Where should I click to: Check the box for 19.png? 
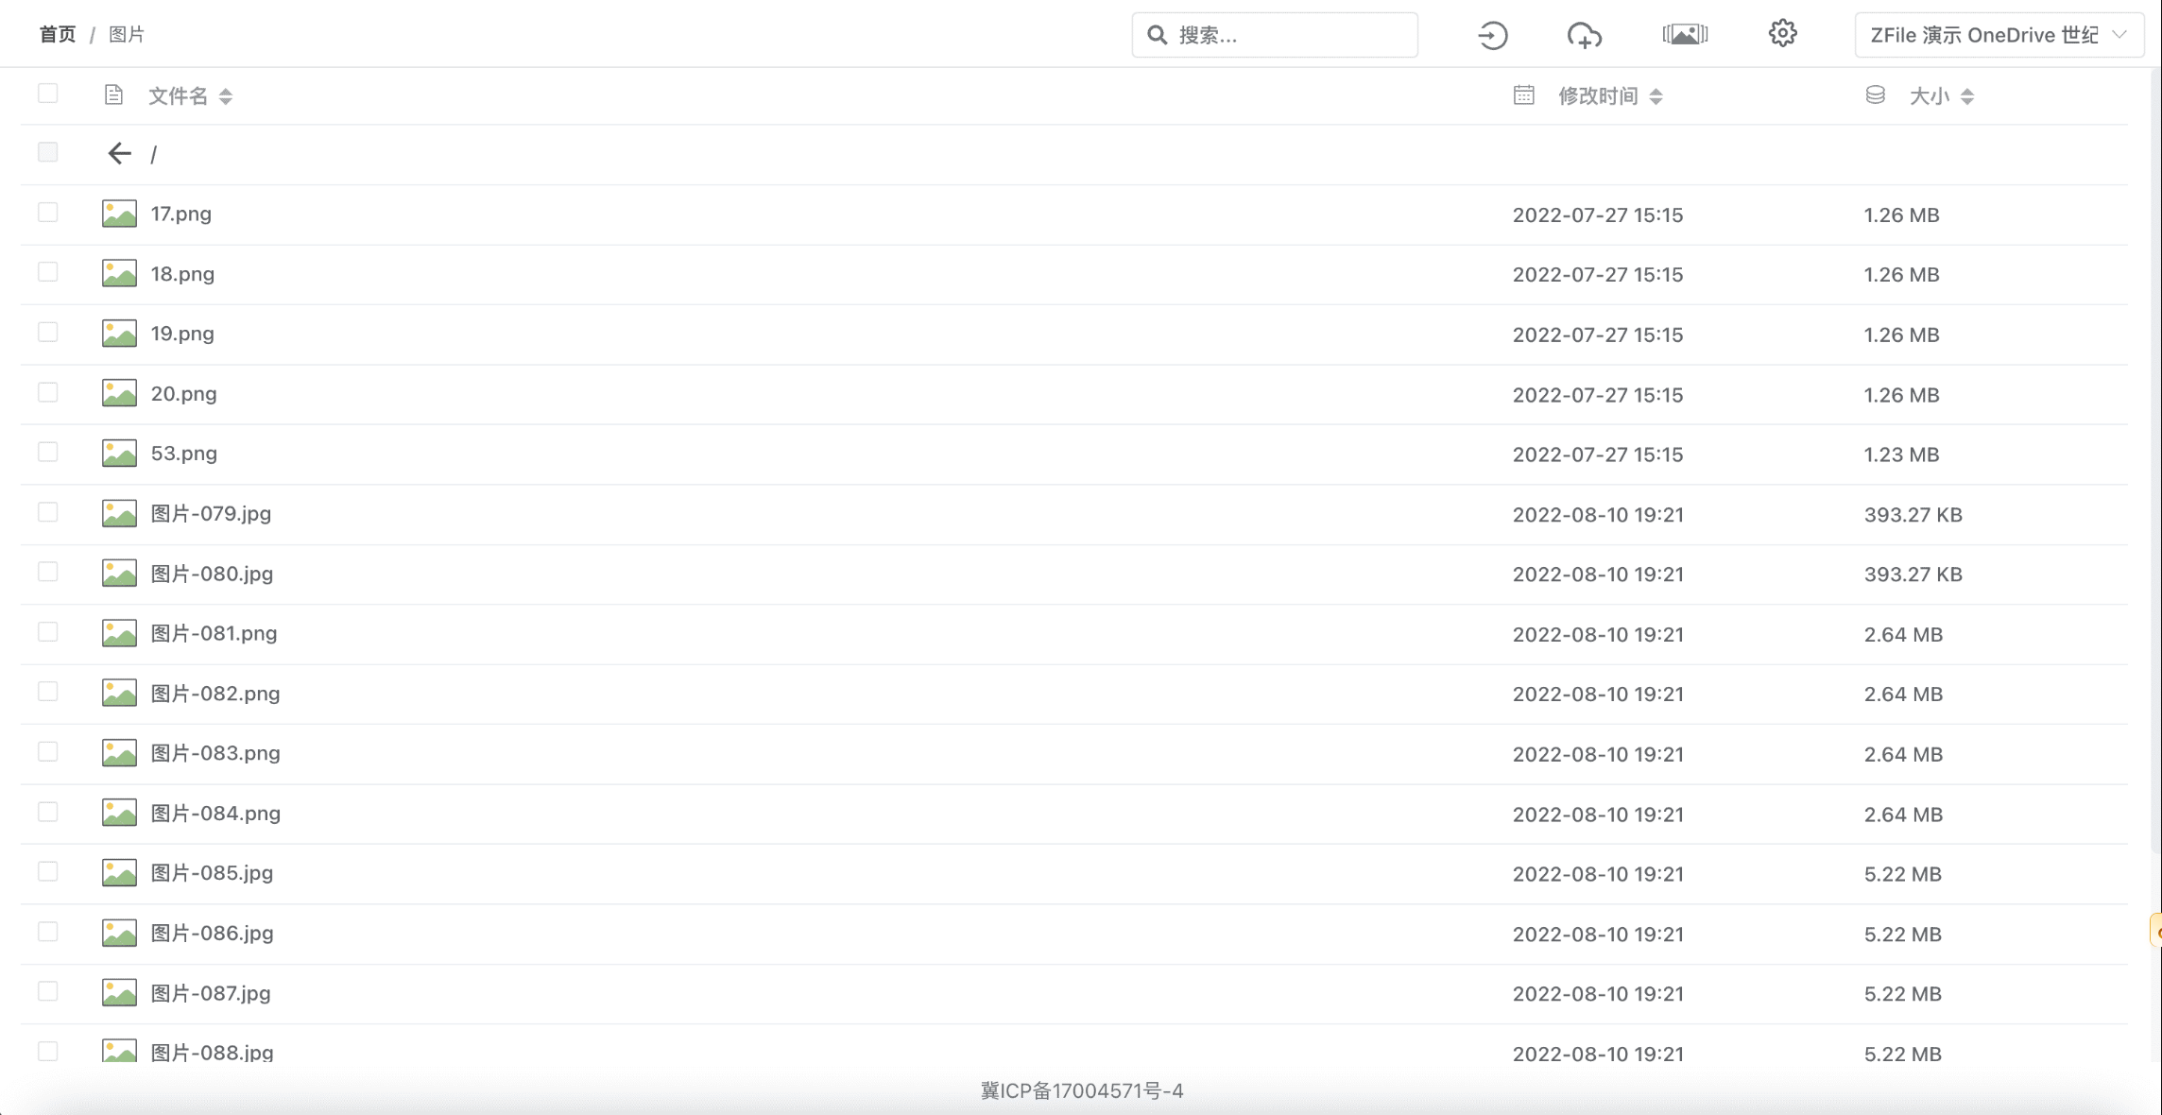click(x=48, y=333)
